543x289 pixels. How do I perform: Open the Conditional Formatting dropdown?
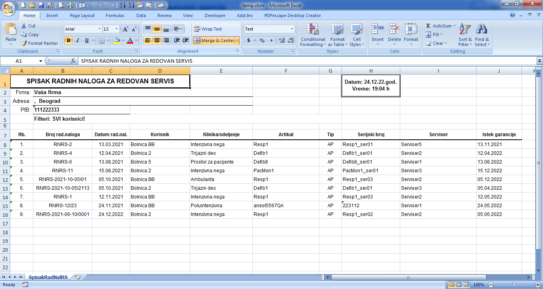click(313, 35)
